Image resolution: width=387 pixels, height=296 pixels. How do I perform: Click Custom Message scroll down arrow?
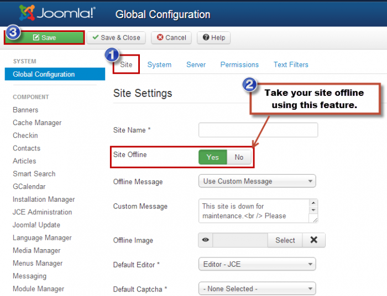[x=313, y=210]
